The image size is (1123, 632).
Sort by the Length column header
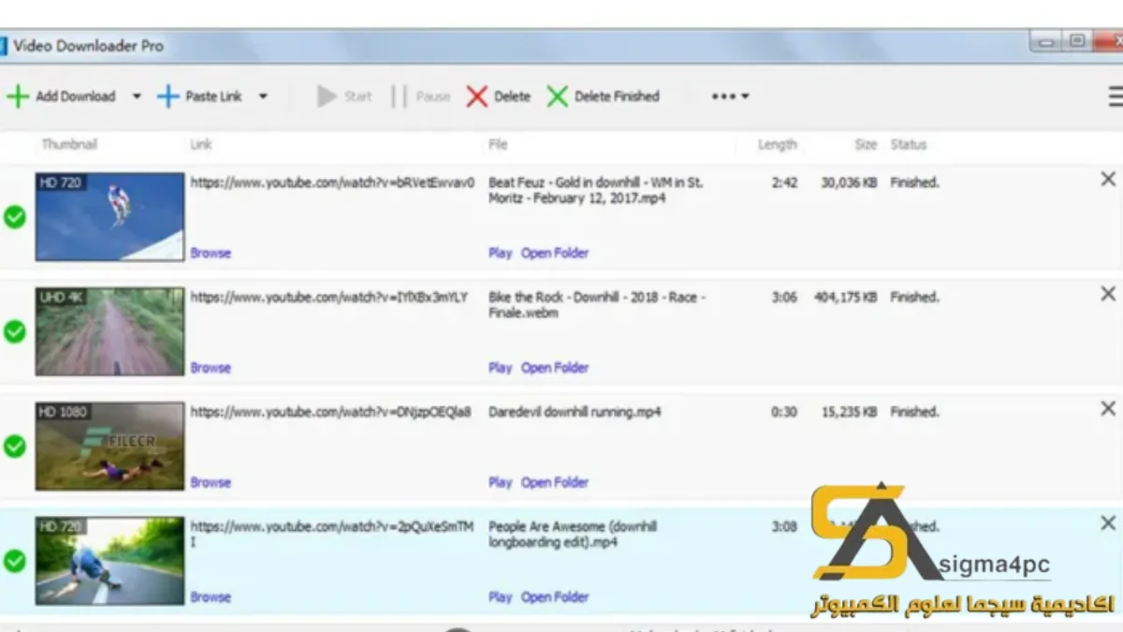[x=778, y=144]
